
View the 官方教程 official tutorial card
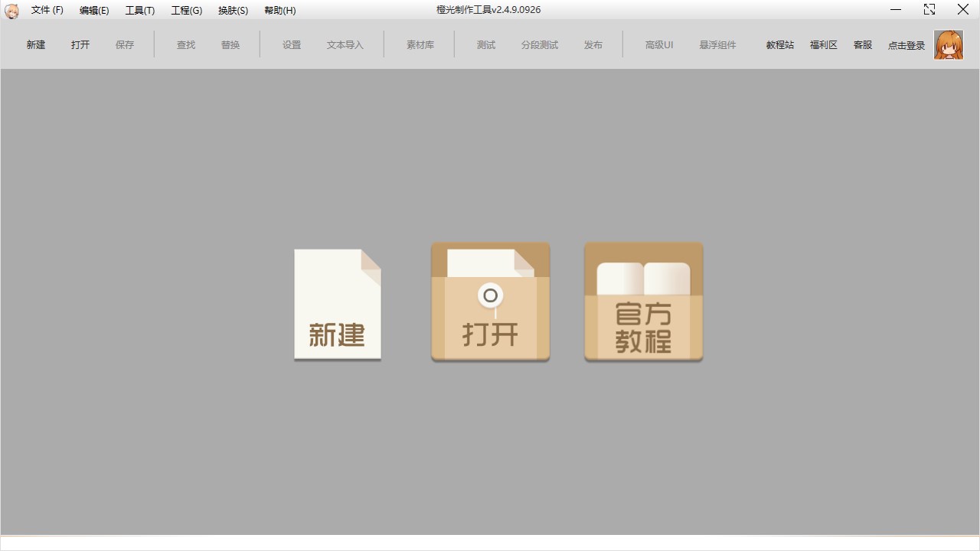pyautogui.click(x=643, y=301)
